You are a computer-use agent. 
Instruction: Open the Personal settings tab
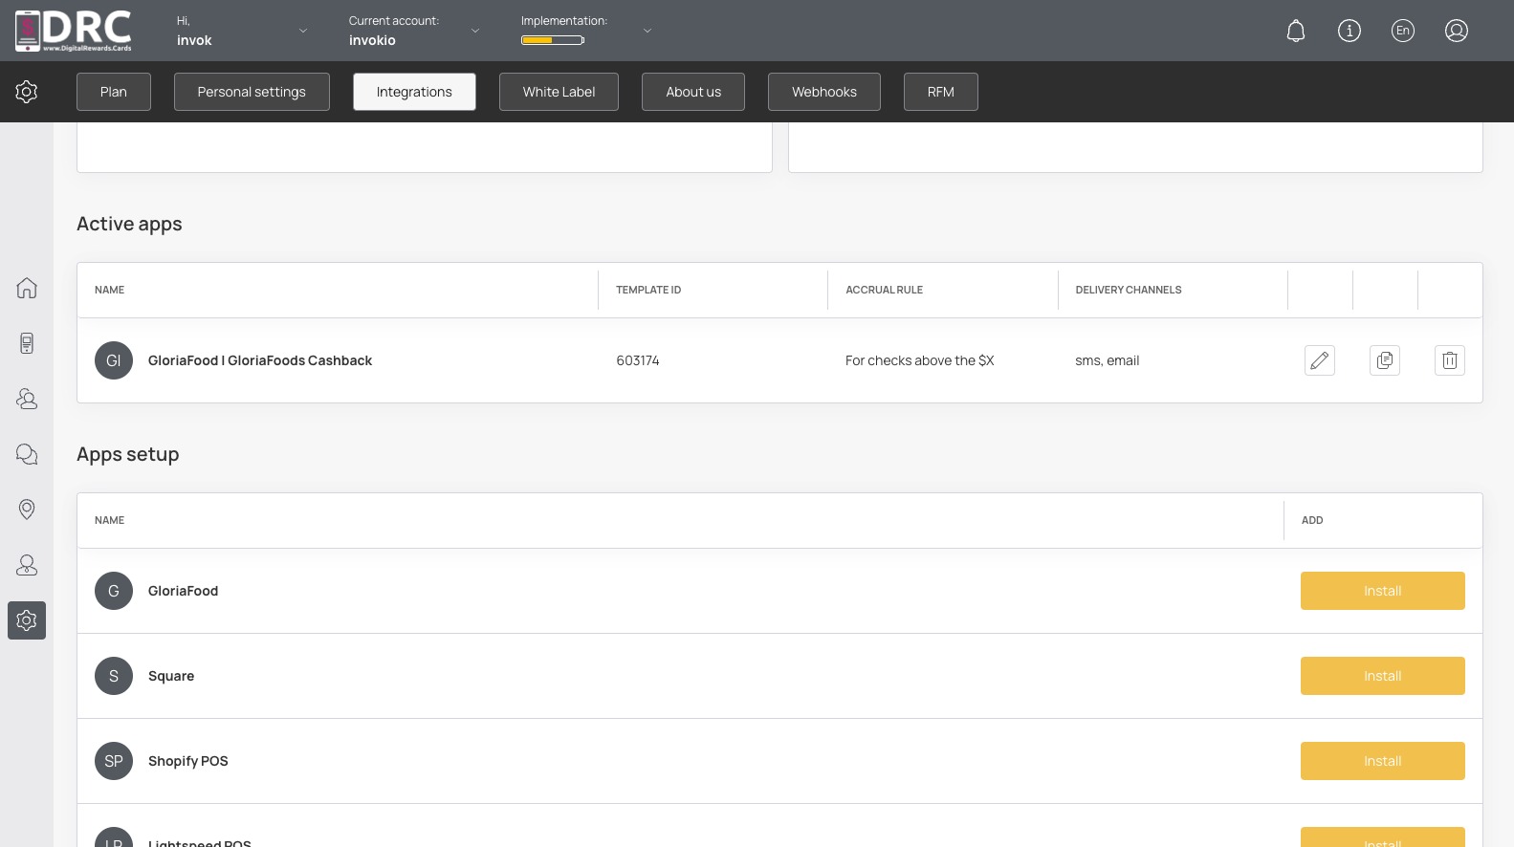252,92
